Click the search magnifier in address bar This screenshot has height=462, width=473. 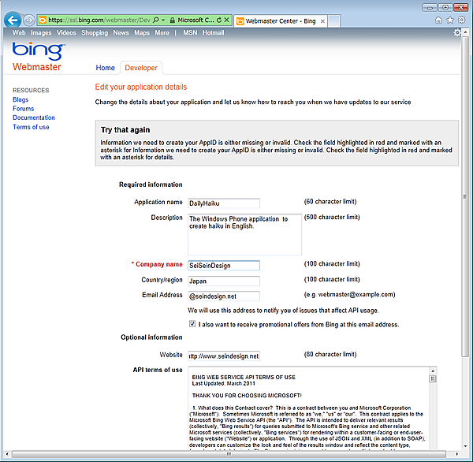click(155, 20)
